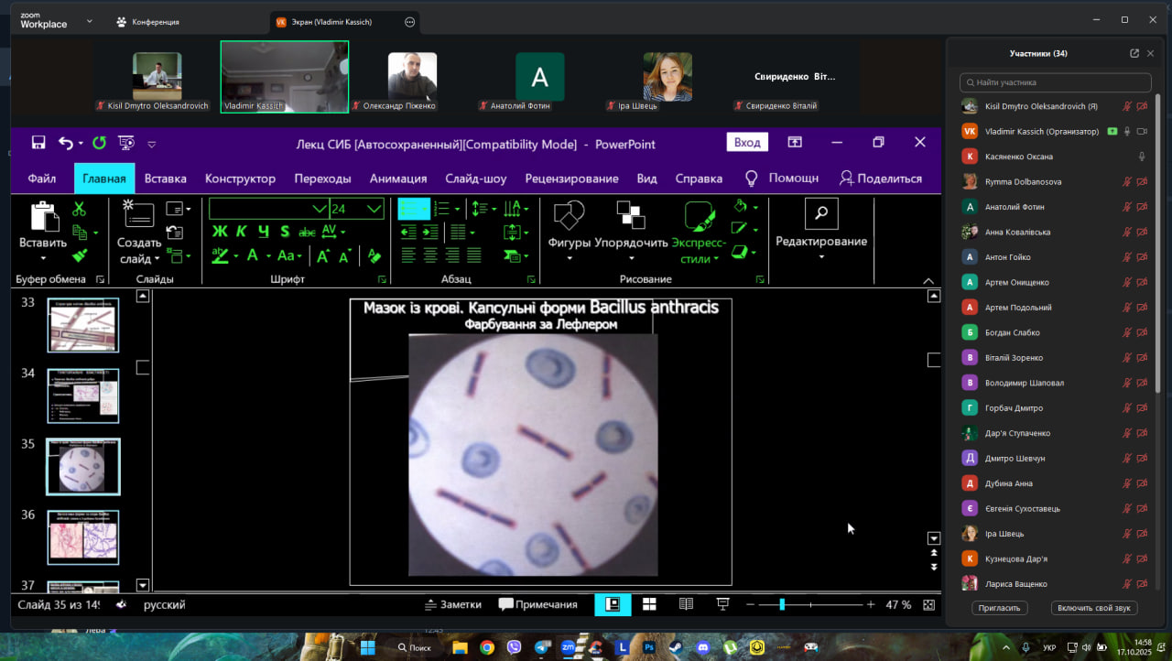The height and width of the screenshot is (661, 1172).
Task: Open the font size 24 dropdown
Action: (374, 209)
